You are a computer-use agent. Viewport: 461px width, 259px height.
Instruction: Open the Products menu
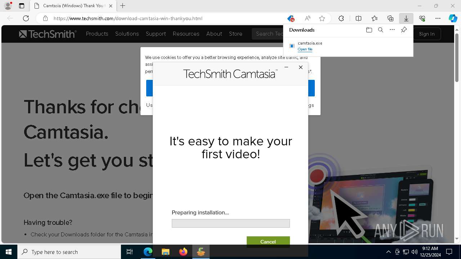[97, 34]
